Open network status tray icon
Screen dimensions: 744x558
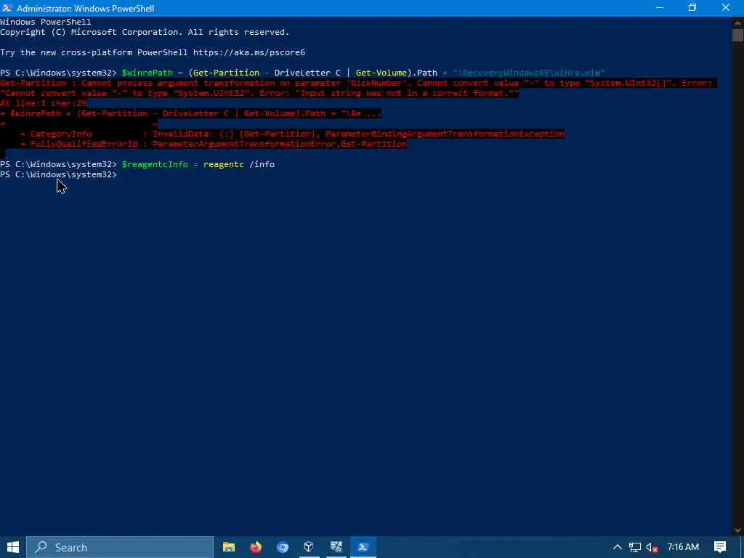(635, 547)
